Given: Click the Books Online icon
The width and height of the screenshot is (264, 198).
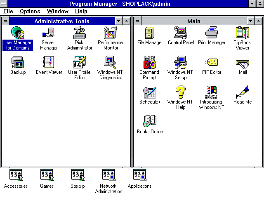Looking at the screenshot, I should point(150,121).
